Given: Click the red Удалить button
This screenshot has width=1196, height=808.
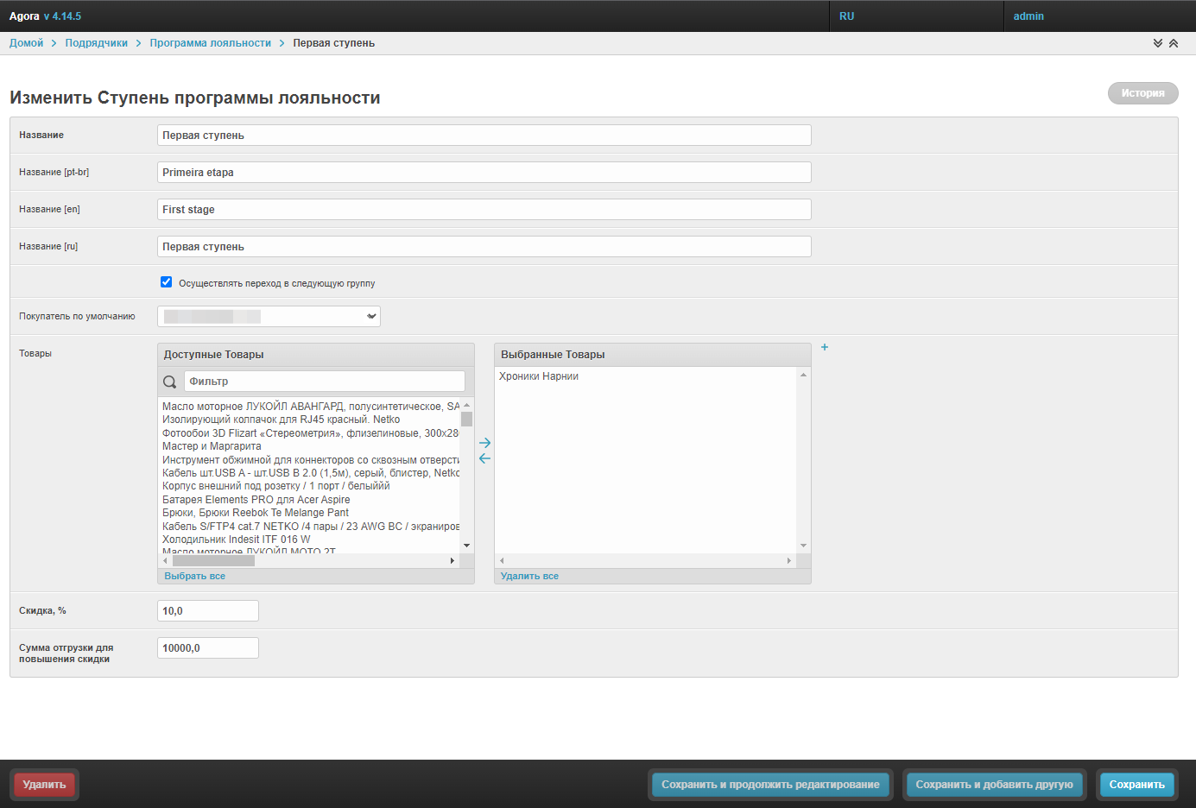Looking at the screenshot, I should 44,785.
